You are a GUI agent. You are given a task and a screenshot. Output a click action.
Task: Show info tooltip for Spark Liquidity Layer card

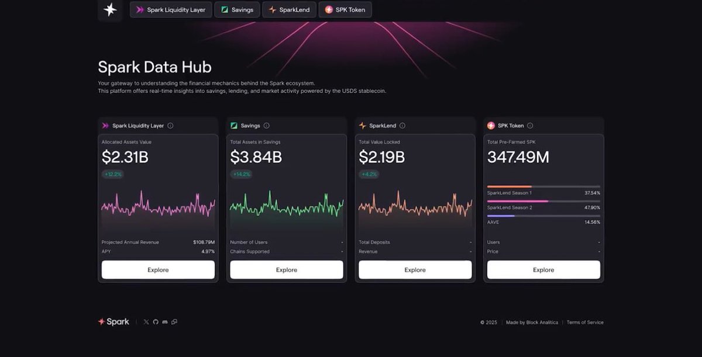pyautogui.click(x=170, y=126)
